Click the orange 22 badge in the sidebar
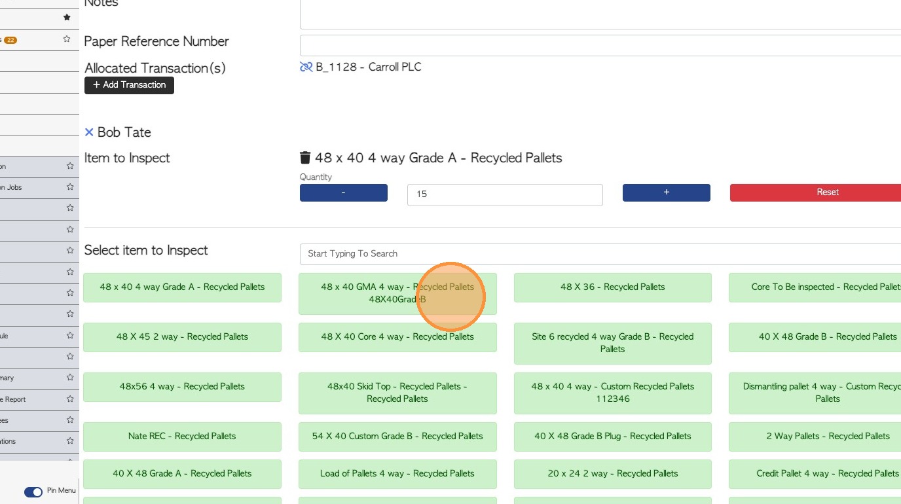Image resolution: width=901 pixels, height=504 pixels. coord(10,40)
